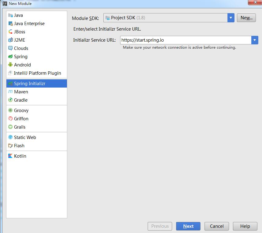Viewport: 262px width, 233px height.
Task: Open the Module SDK dropdown arrow
Action: [231, 18]
